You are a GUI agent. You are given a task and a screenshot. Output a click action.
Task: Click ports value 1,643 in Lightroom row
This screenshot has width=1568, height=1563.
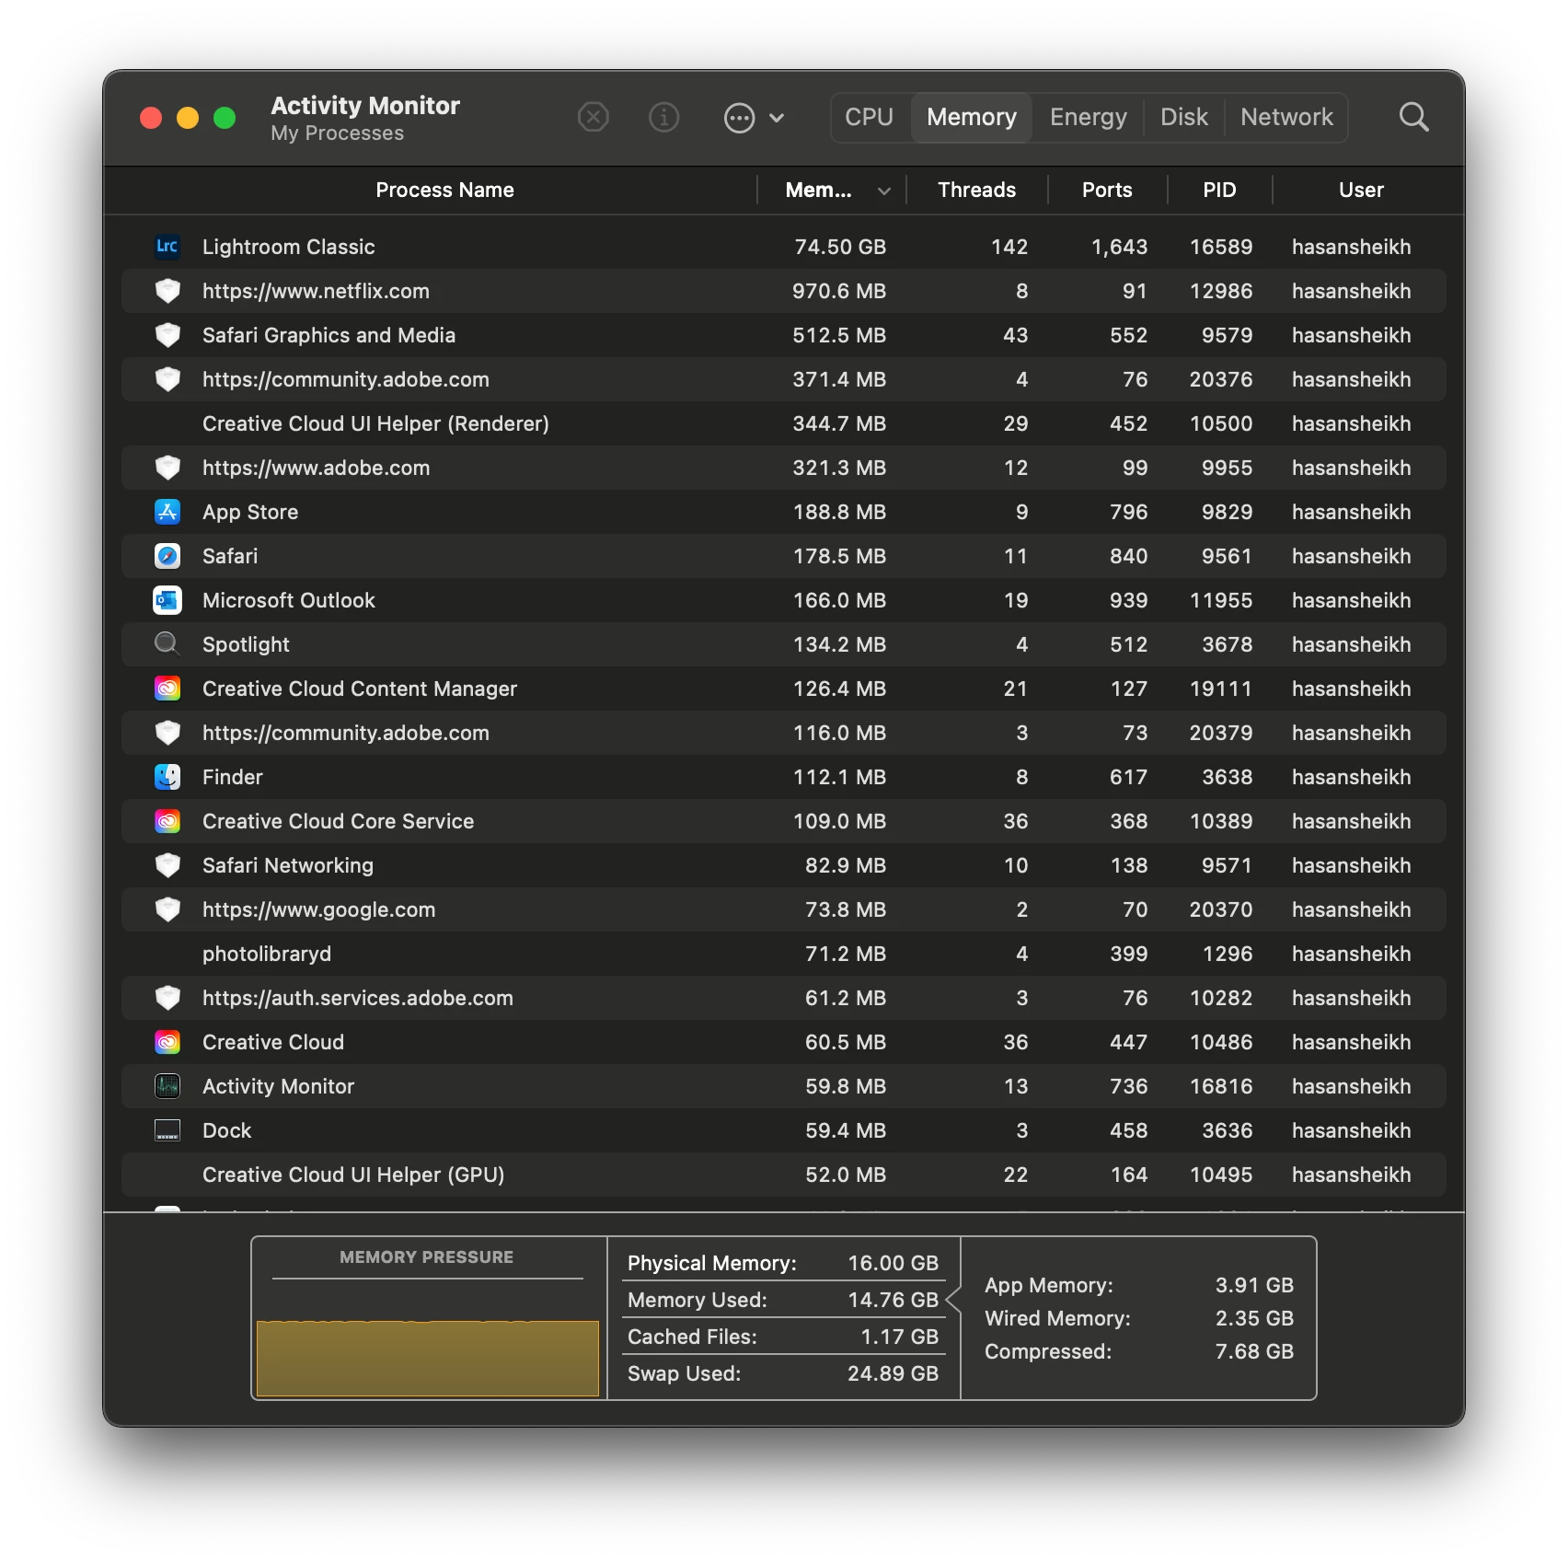tap(1119, 247)
